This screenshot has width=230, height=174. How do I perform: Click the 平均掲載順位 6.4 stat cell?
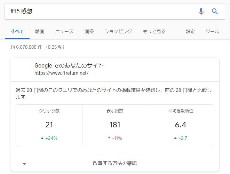pyautogui.click(x=181, y=125)
